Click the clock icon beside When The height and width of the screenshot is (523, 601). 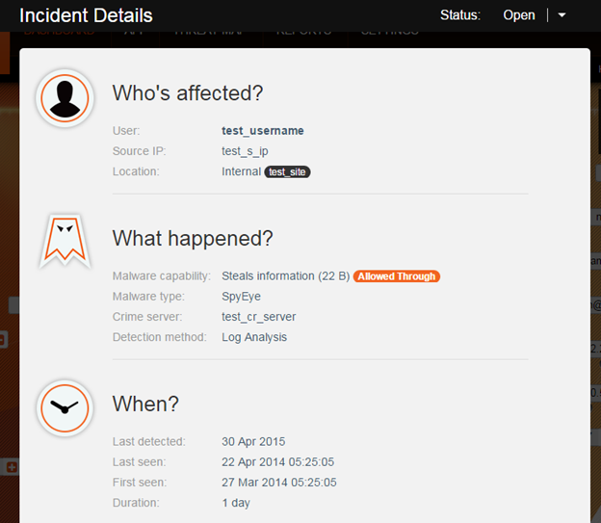[x=65, y=407]
